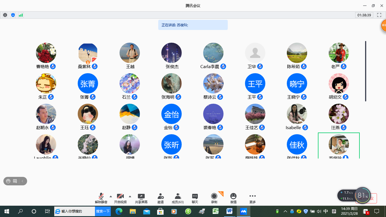Open the chat panel (聊天)
This screenshot has height=217, width=386.
click(x=195, y=197)
